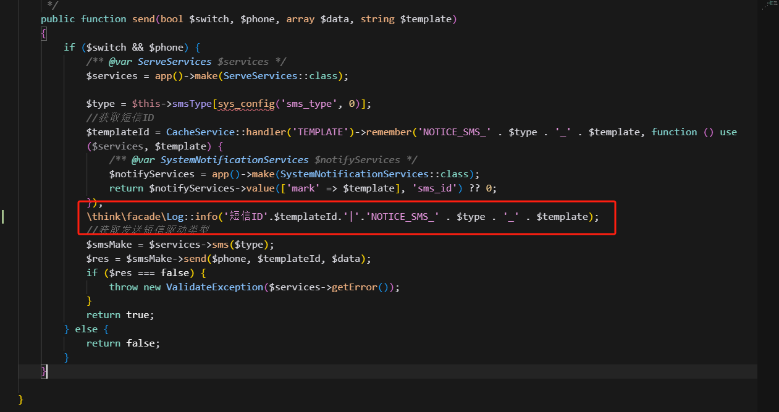Viewport: 779px width, 412px height.
Task: Click the //获取短信ID comment line
Action: pyautogui.click(x=120, y=118)
